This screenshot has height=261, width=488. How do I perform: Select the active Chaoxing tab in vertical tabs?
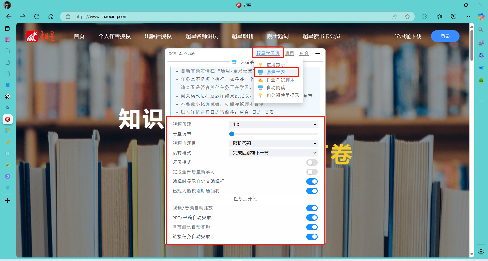8,119
